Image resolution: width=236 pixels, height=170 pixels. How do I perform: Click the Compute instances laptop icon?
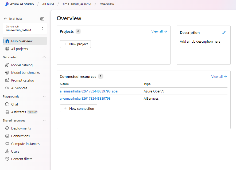[7, 144]
